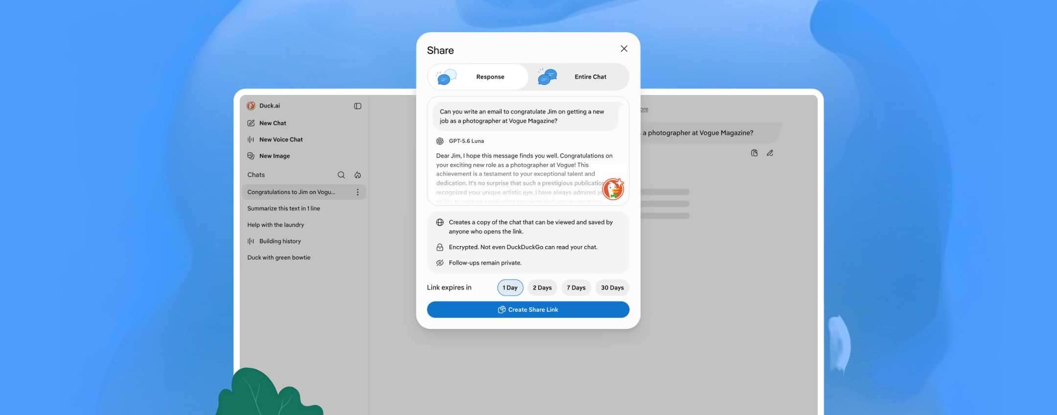Click the Entire Chat bubbles icon
The image size is (1057, 415).
point(547,77)
